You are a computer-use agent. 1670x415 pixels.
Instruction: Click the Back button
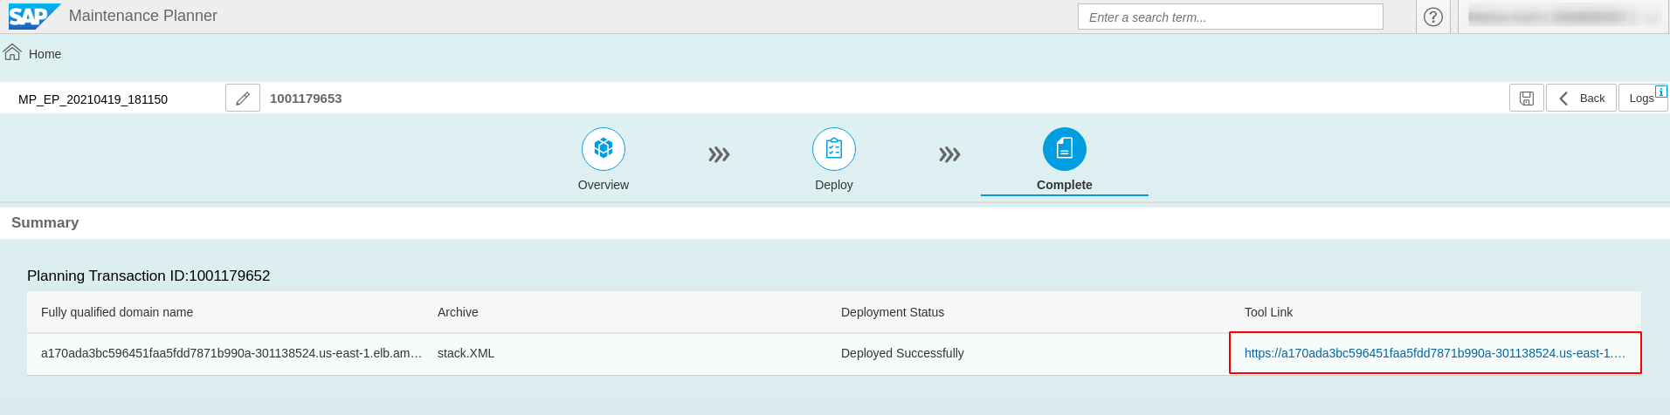coord(1581,98)
